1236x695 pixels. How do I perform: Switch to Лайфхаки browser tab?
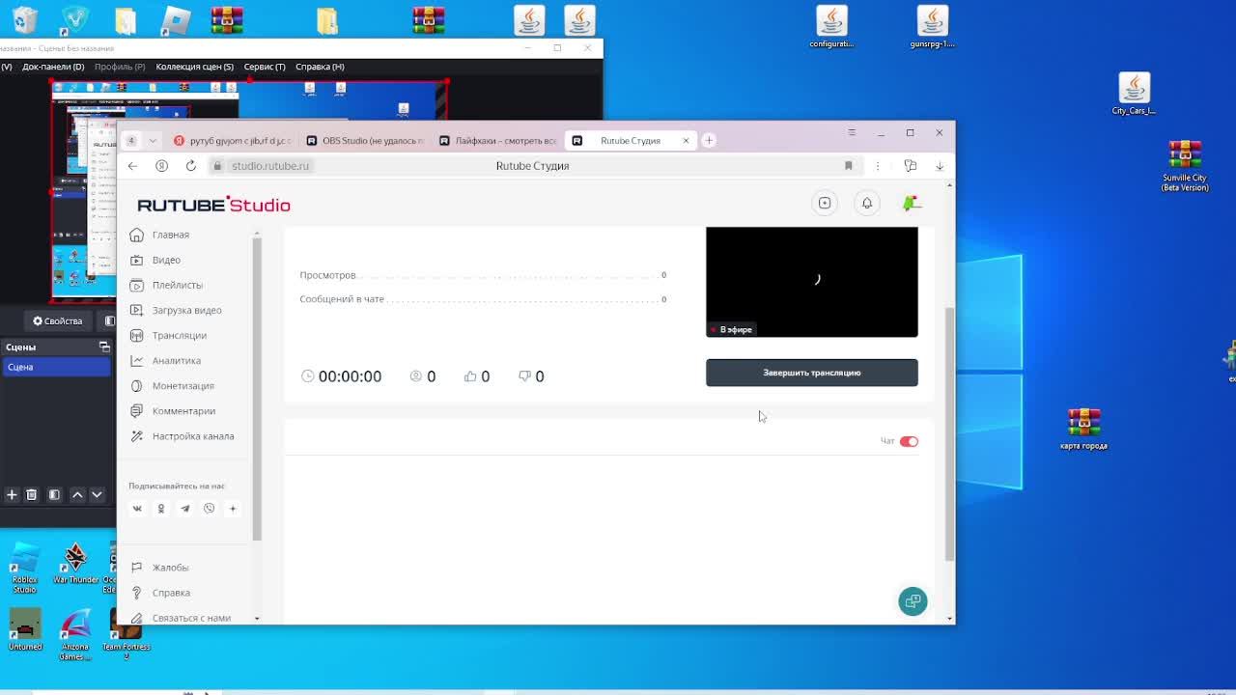click(x=498, y=141)
